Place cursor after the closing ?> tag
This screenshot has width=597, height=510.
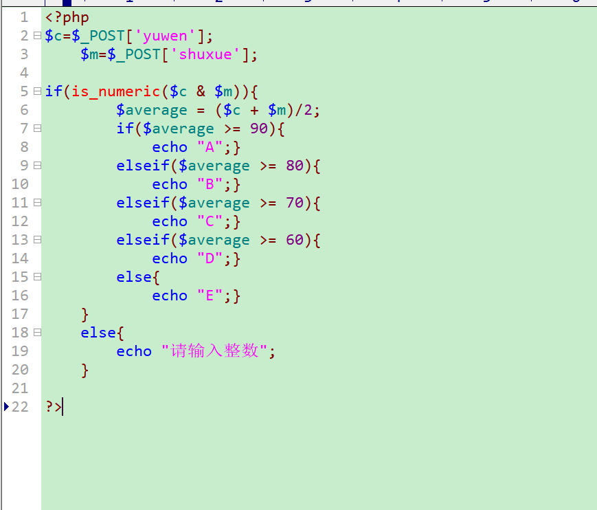(63, 407)
